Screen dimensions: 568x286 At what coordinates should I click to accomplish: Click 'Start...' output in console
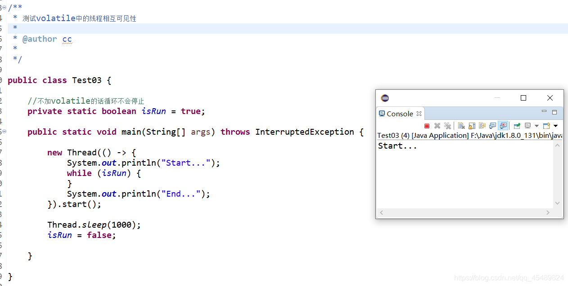tap(397, 146)
